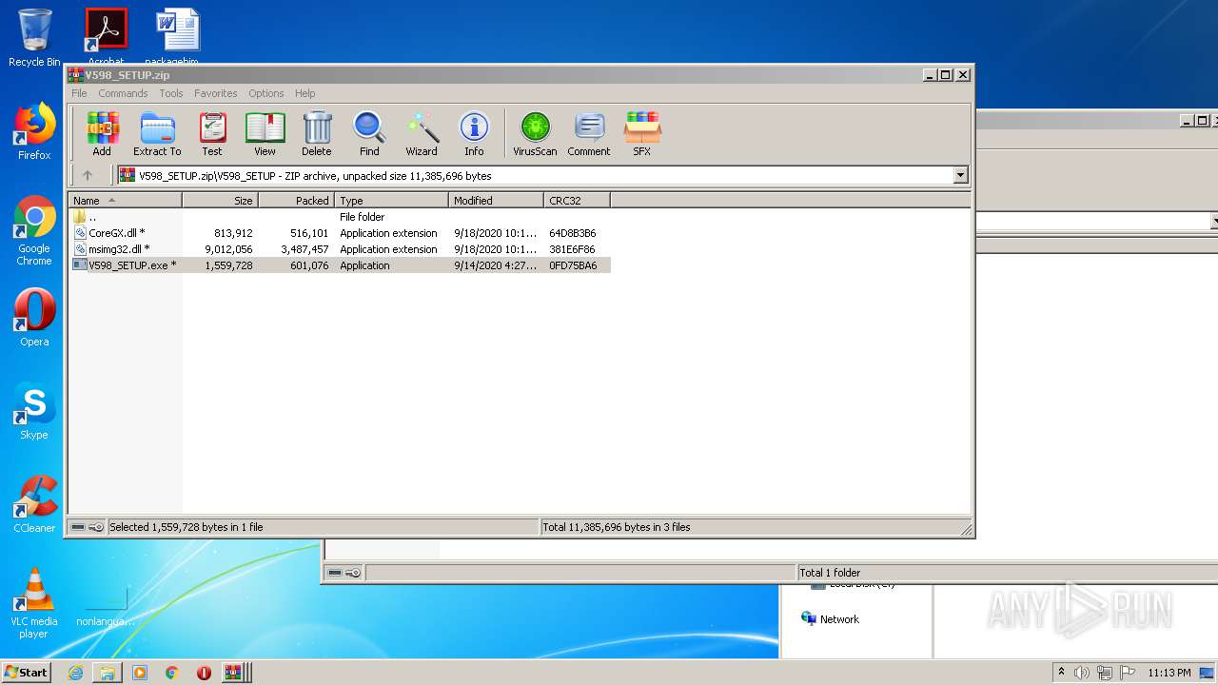Click the status bar drive/key icon
Screen dimensions: 1218x685
[88, 527]
